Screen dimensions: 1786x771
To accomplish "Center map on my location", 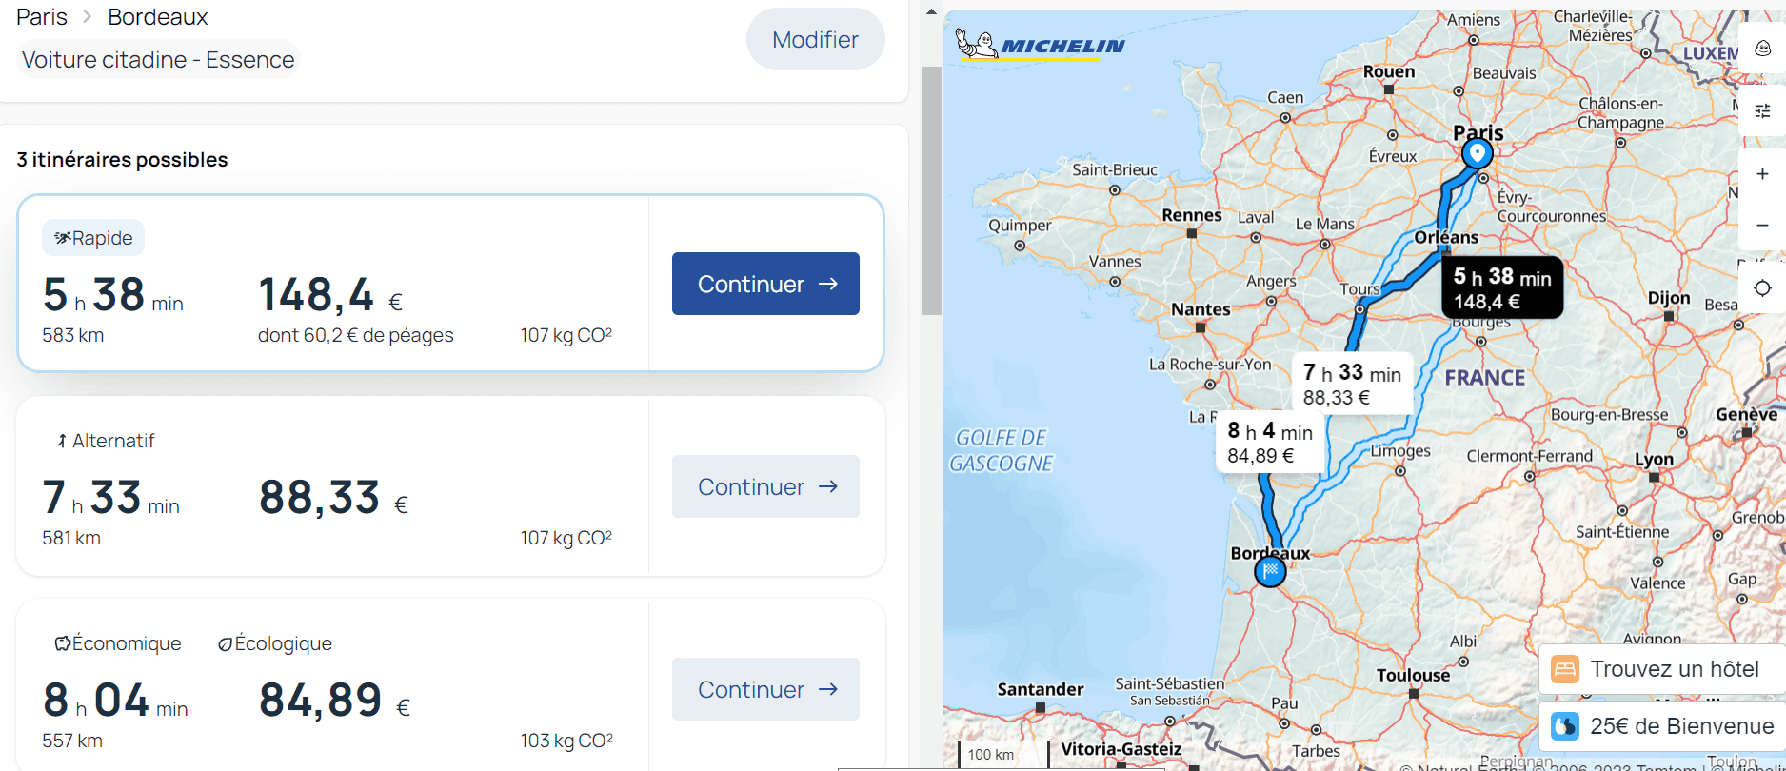I will click(x=1762, y=288).
